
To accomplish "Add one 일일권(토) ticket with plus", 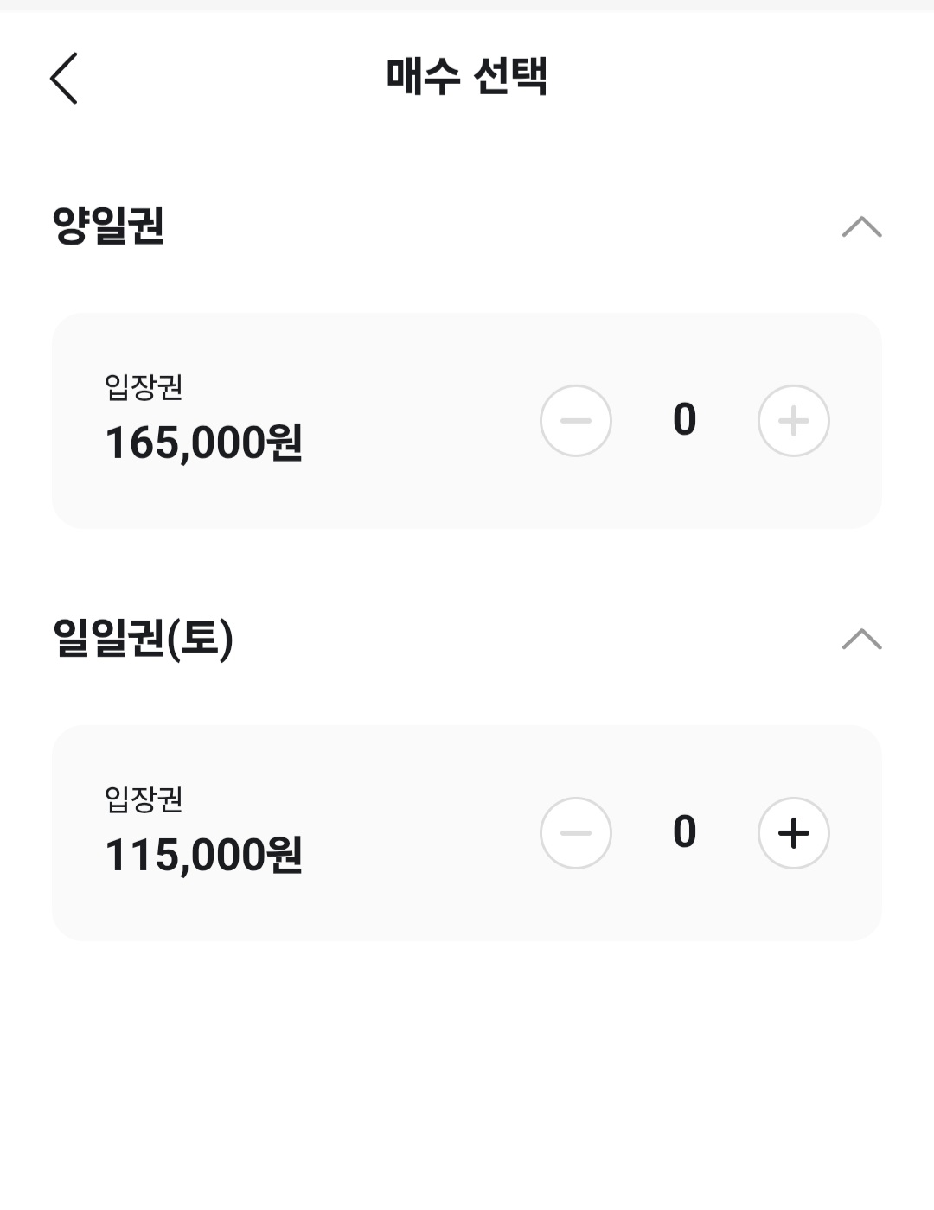I will tap(793, 833).
